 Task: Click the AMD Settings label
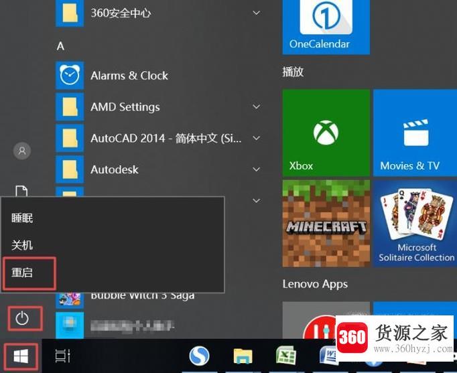click(x=125, y=107)
